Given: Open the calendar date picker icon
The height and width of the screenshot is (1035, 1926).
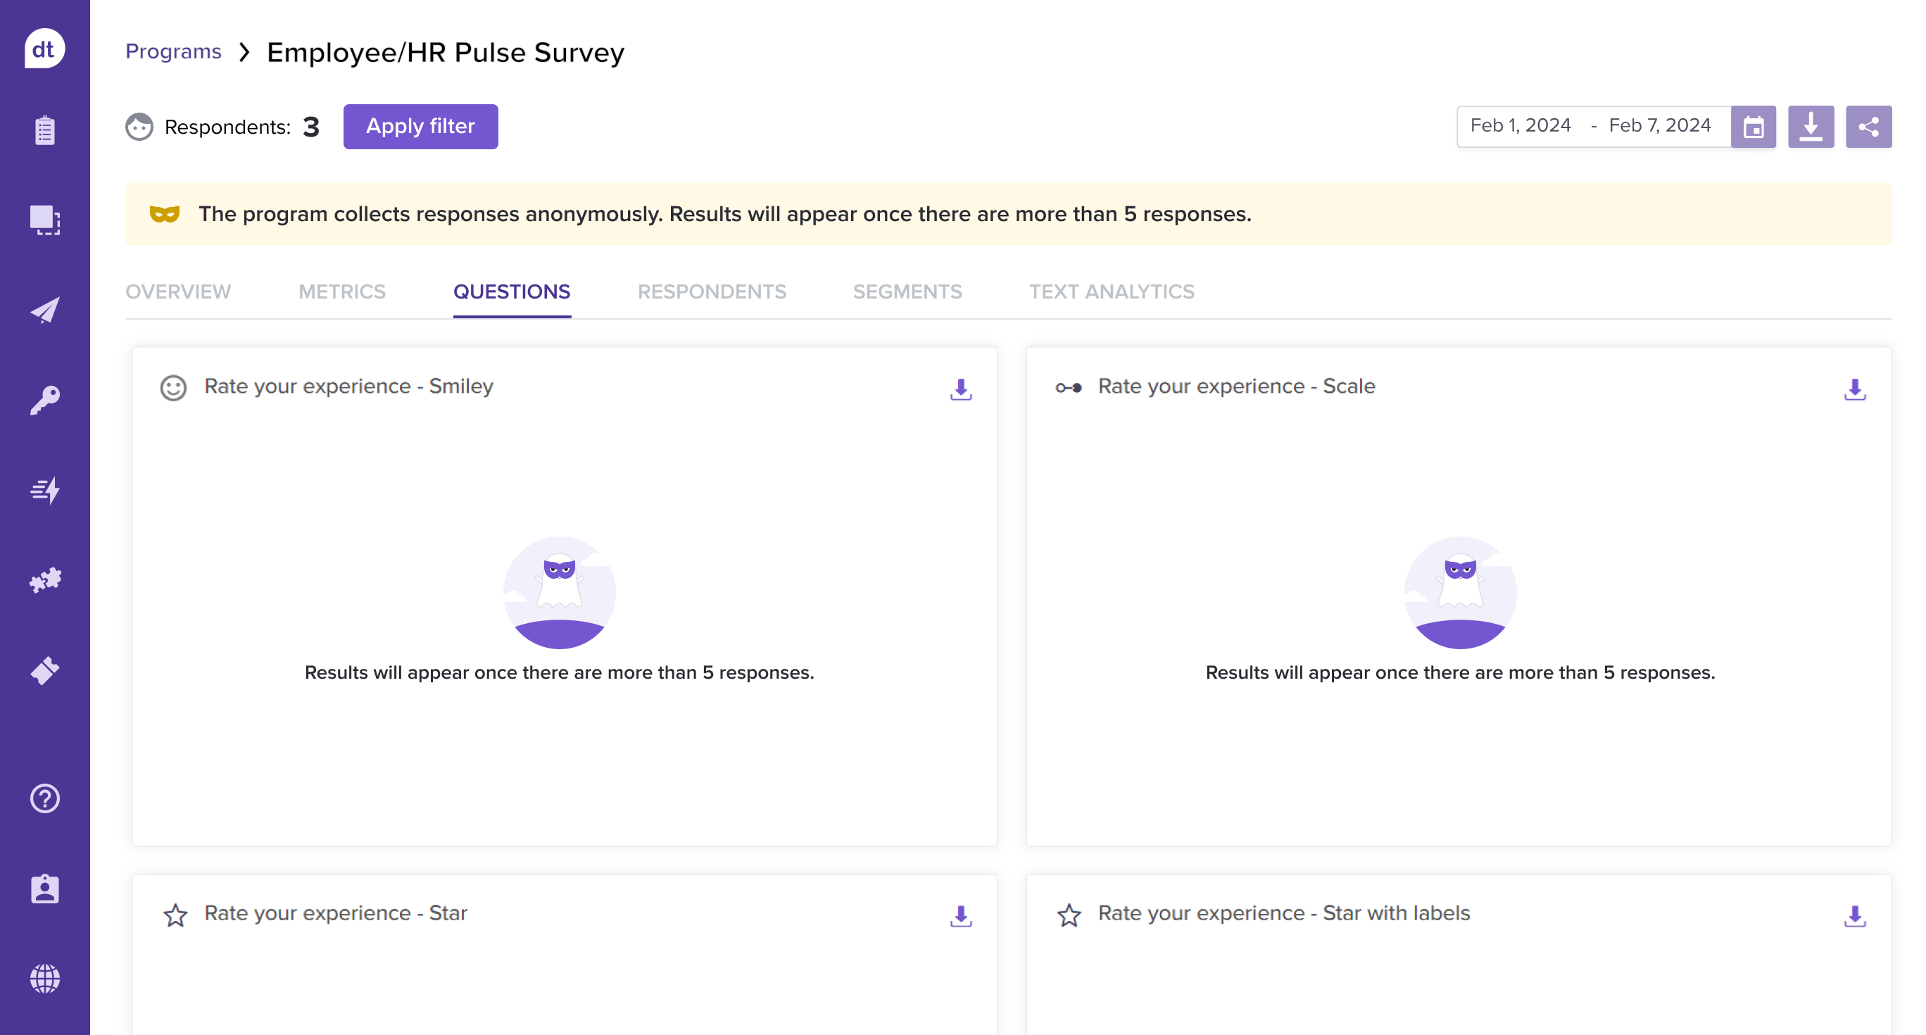Looking at the screenshot, I should coord(1754,127).
